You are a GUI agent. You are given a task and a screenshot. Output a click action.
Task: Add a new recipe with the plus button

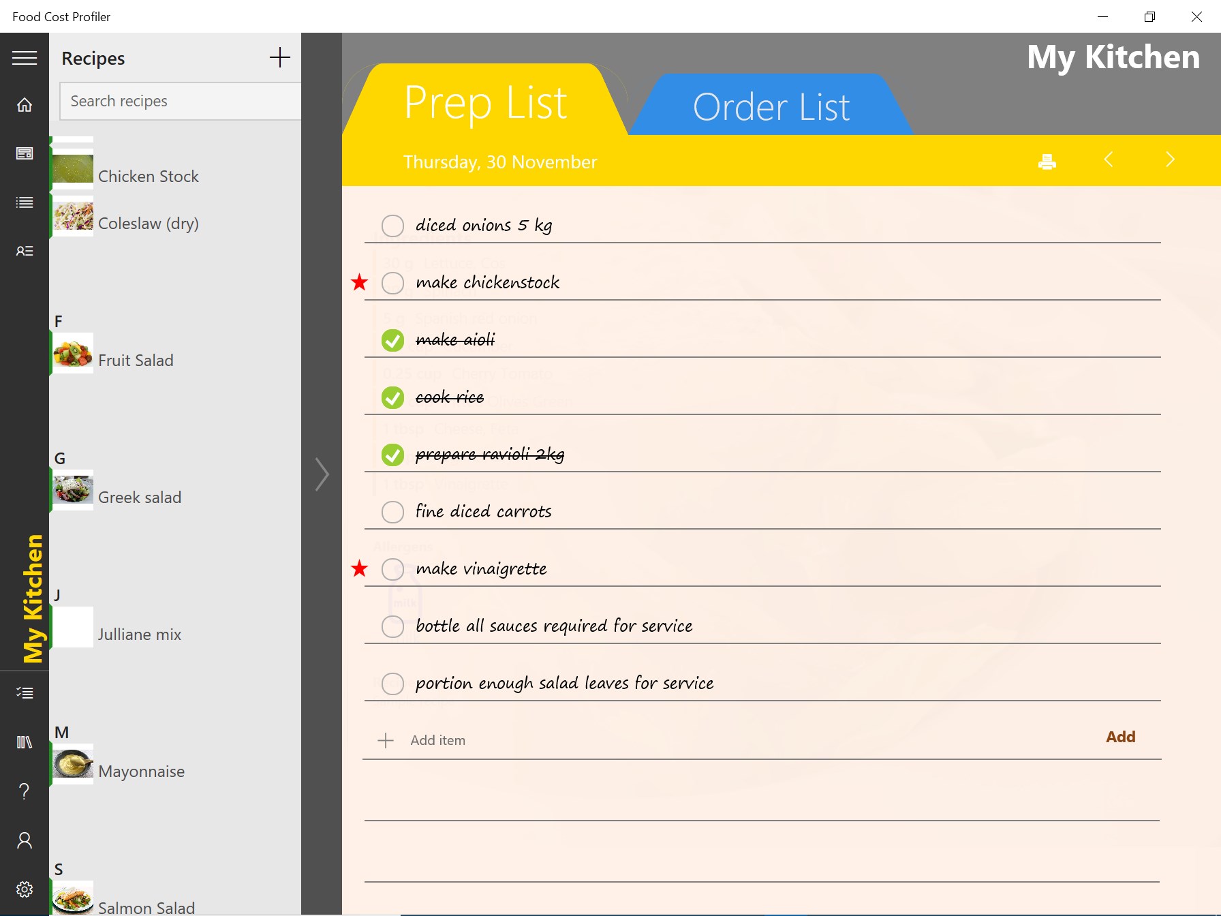coord(279,58)
